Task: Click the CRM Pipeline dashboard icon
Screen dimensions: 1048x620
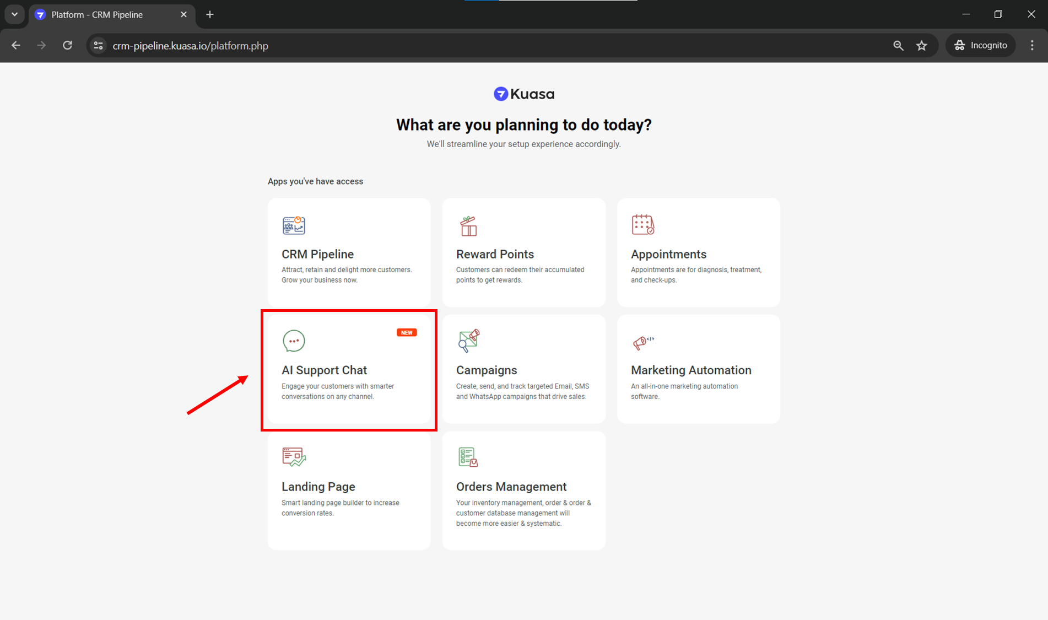Action: coord(294,225)
